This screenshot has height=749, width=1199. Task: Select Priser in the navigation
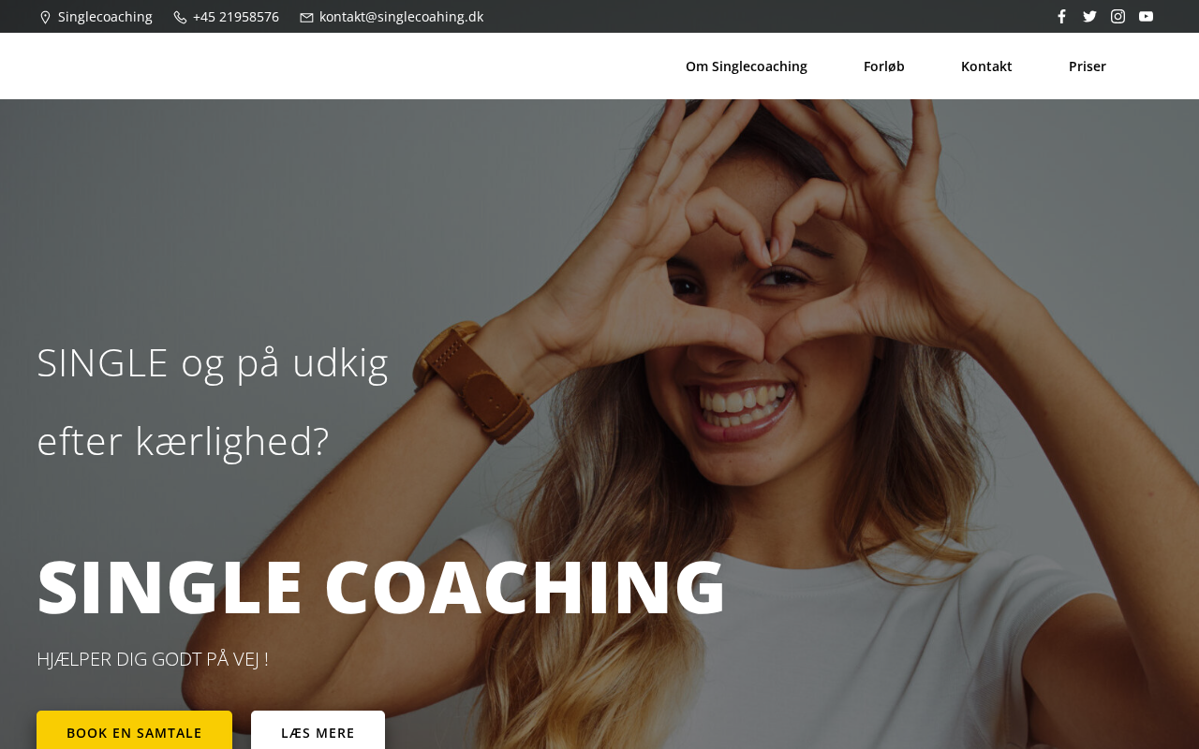(1088, 66)
